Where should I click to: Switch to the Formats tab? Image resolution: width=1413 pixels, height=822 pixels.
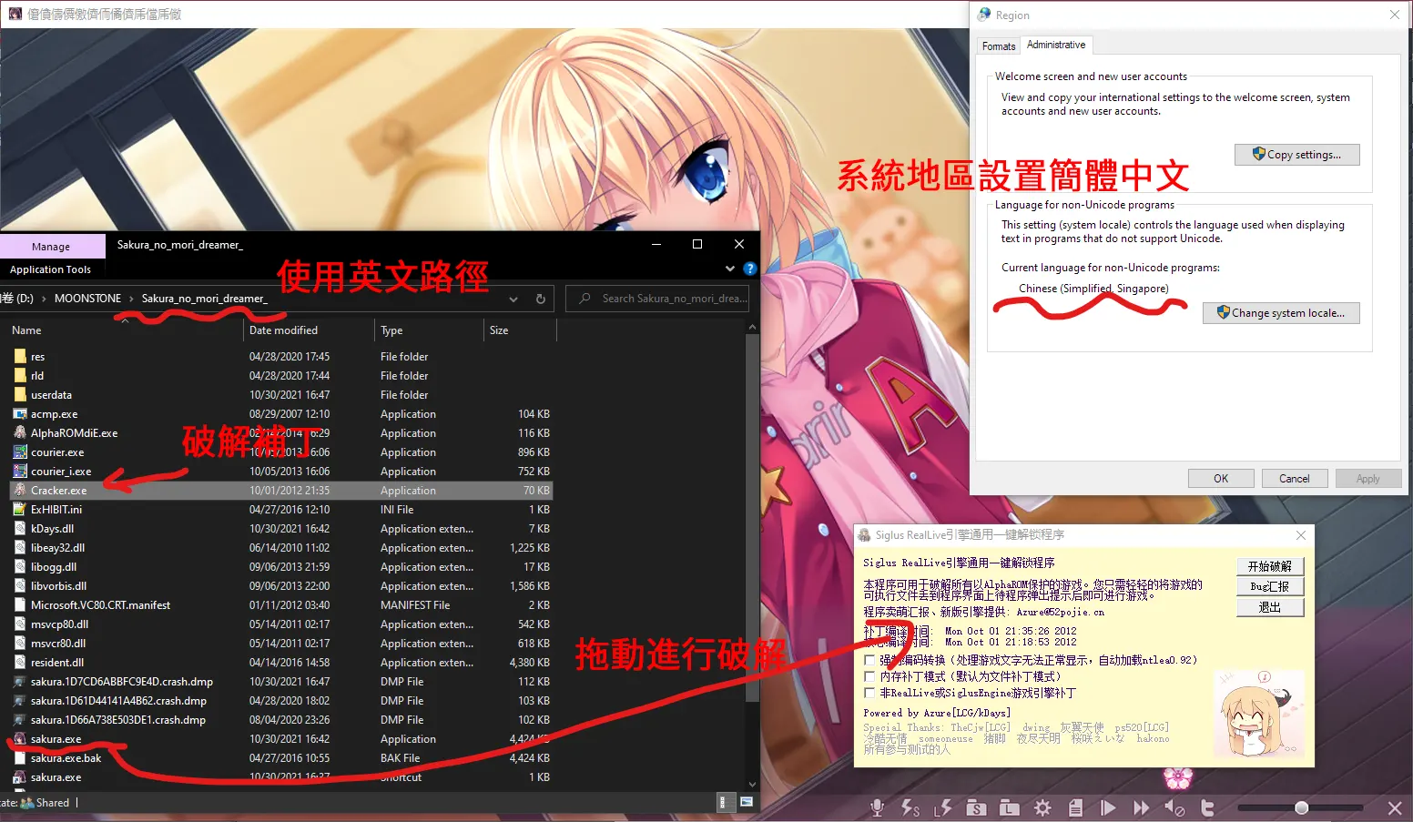pos(998,46)
